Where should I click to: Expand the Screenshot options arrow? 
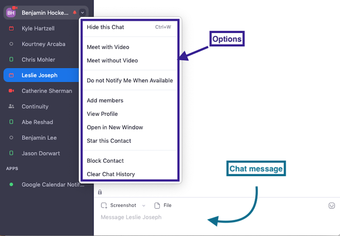[x=144, y=206]
